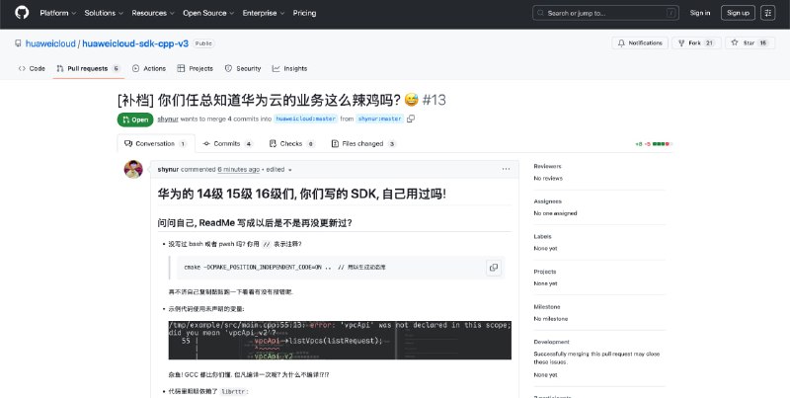Copy head branch name icon
The height and width of the screenshot is (398, 790).
click(411, 119)
